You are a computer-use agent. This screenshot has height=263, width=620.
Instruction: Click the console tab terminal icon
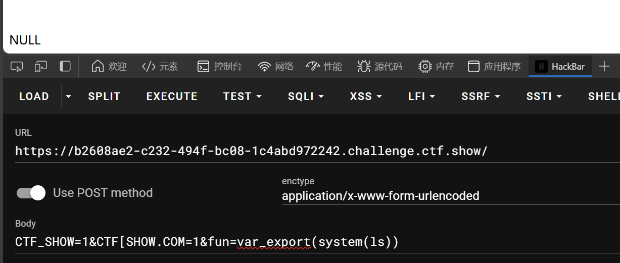203,66
